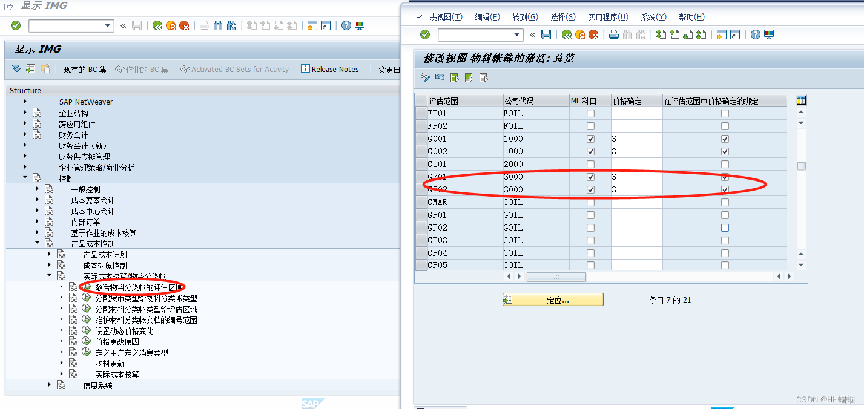The height and width of the screenshot is (409, 864).
Task: Click the display/change pencil-glasses icon
Action: (x=426, y=77)
